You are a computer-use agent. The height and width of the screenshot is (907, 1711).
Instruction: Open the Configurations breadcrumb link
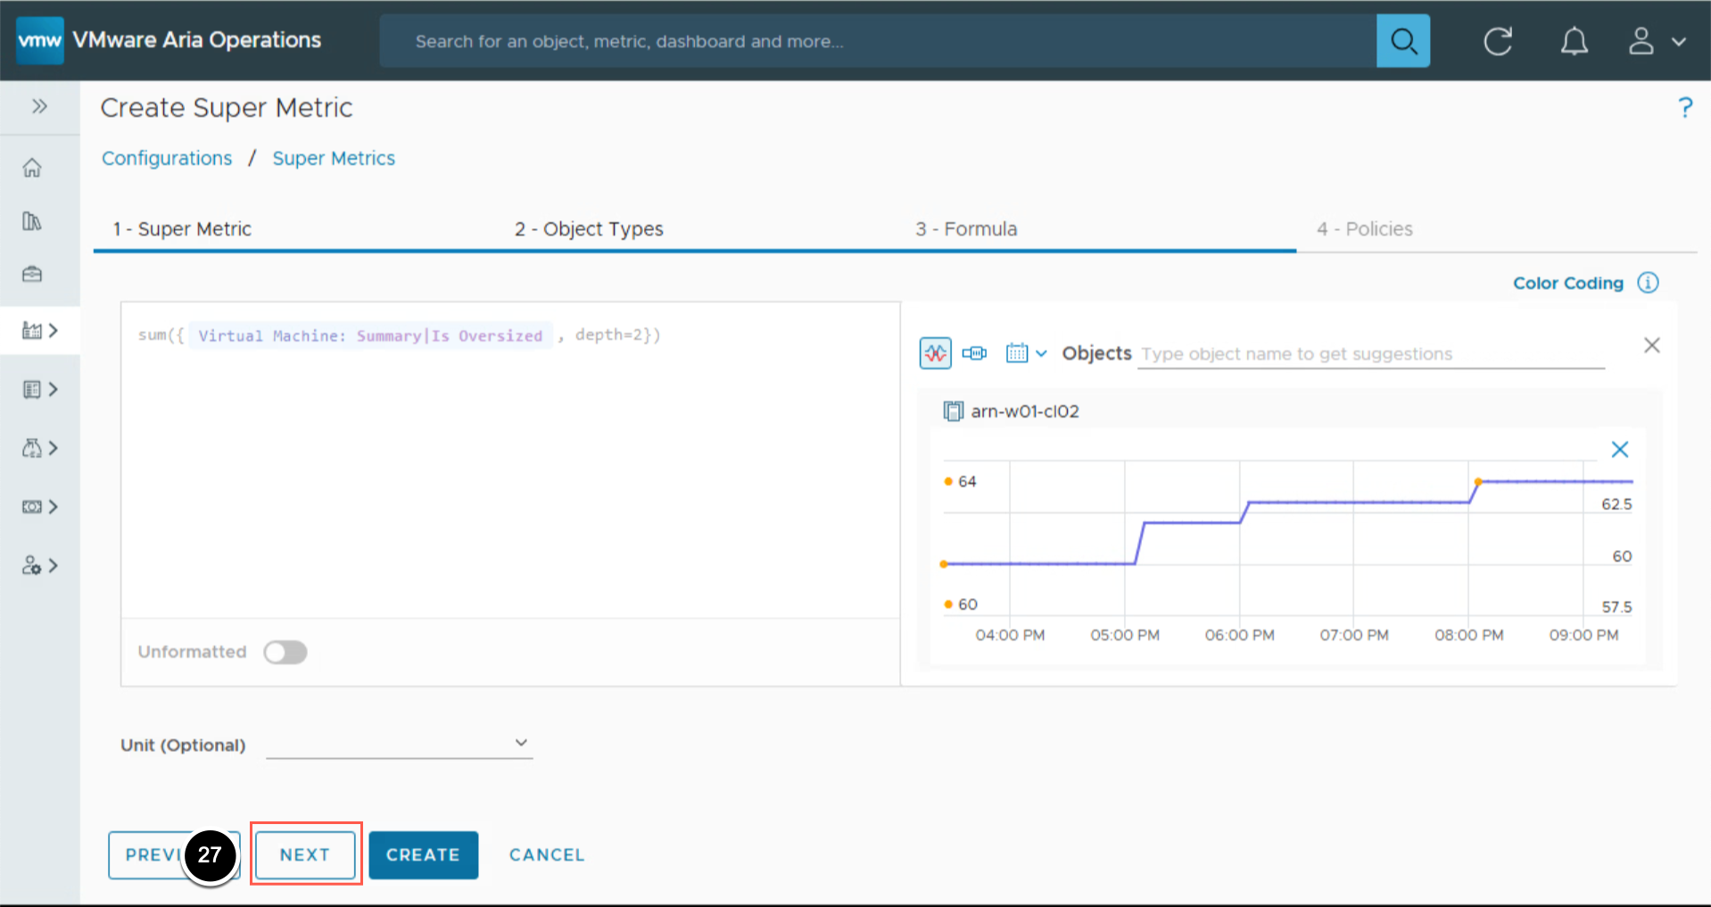click(167, 158)
